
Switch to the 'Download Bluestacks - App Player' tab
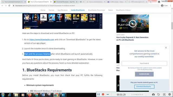66,2
